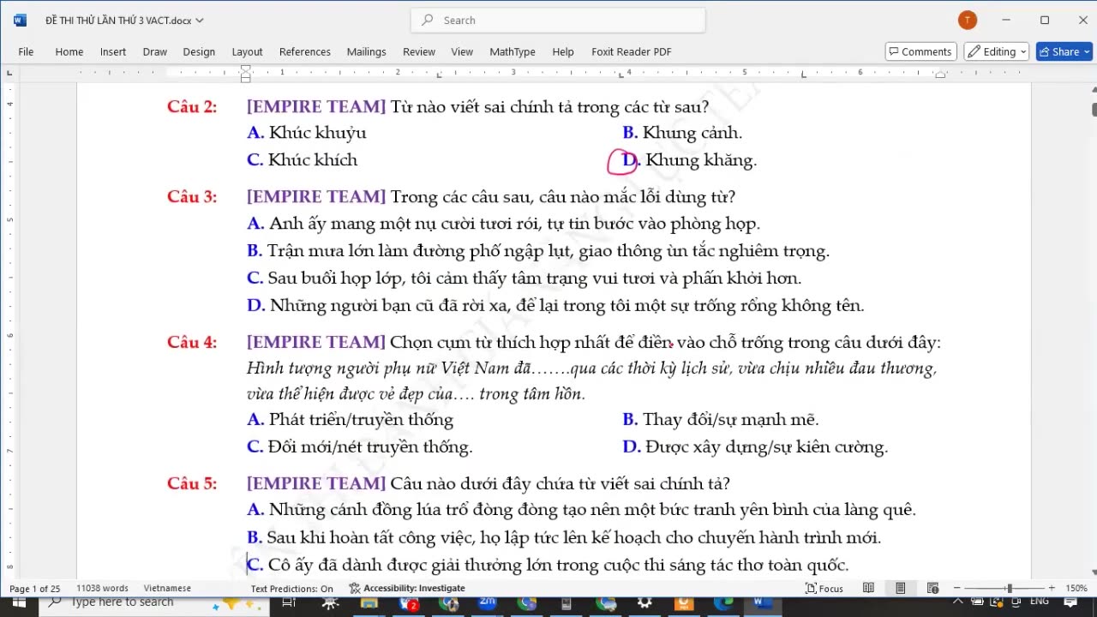Screen dimensions: 1097x617
Task: Open Accessibility: Investigate checker
Action: tap(407, 589)
